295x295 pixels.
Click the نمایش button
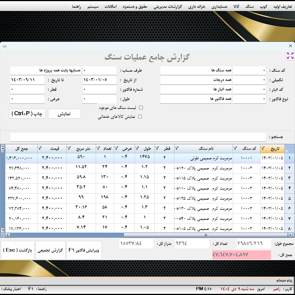(x=65, y=114)
